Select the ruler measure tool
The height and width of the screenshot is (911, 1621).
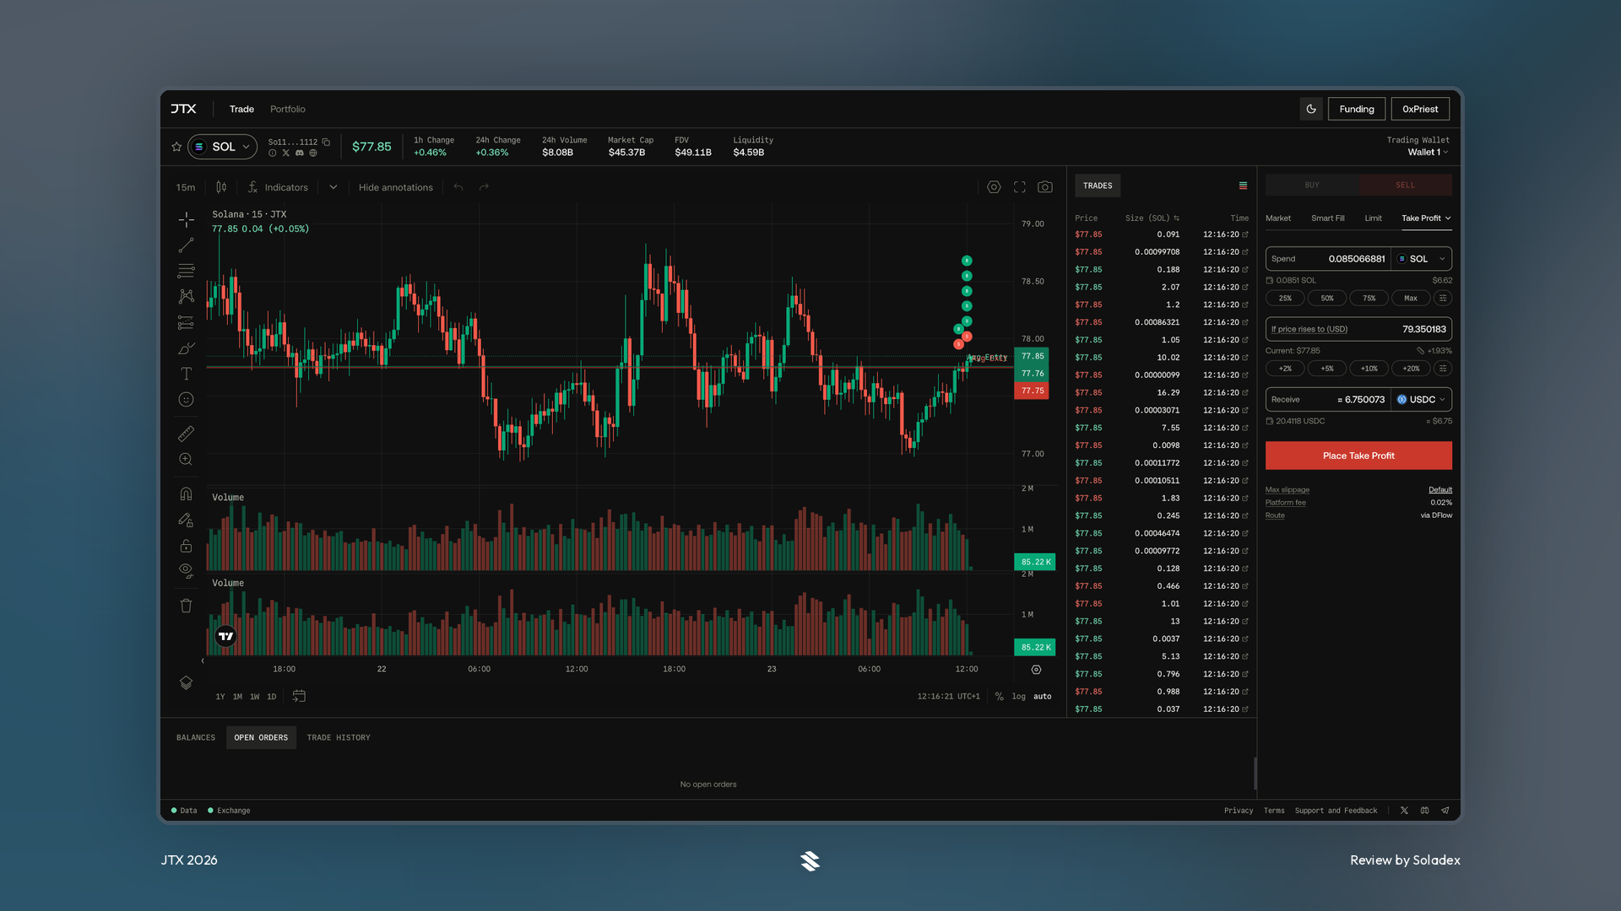[x=186, y=434]
